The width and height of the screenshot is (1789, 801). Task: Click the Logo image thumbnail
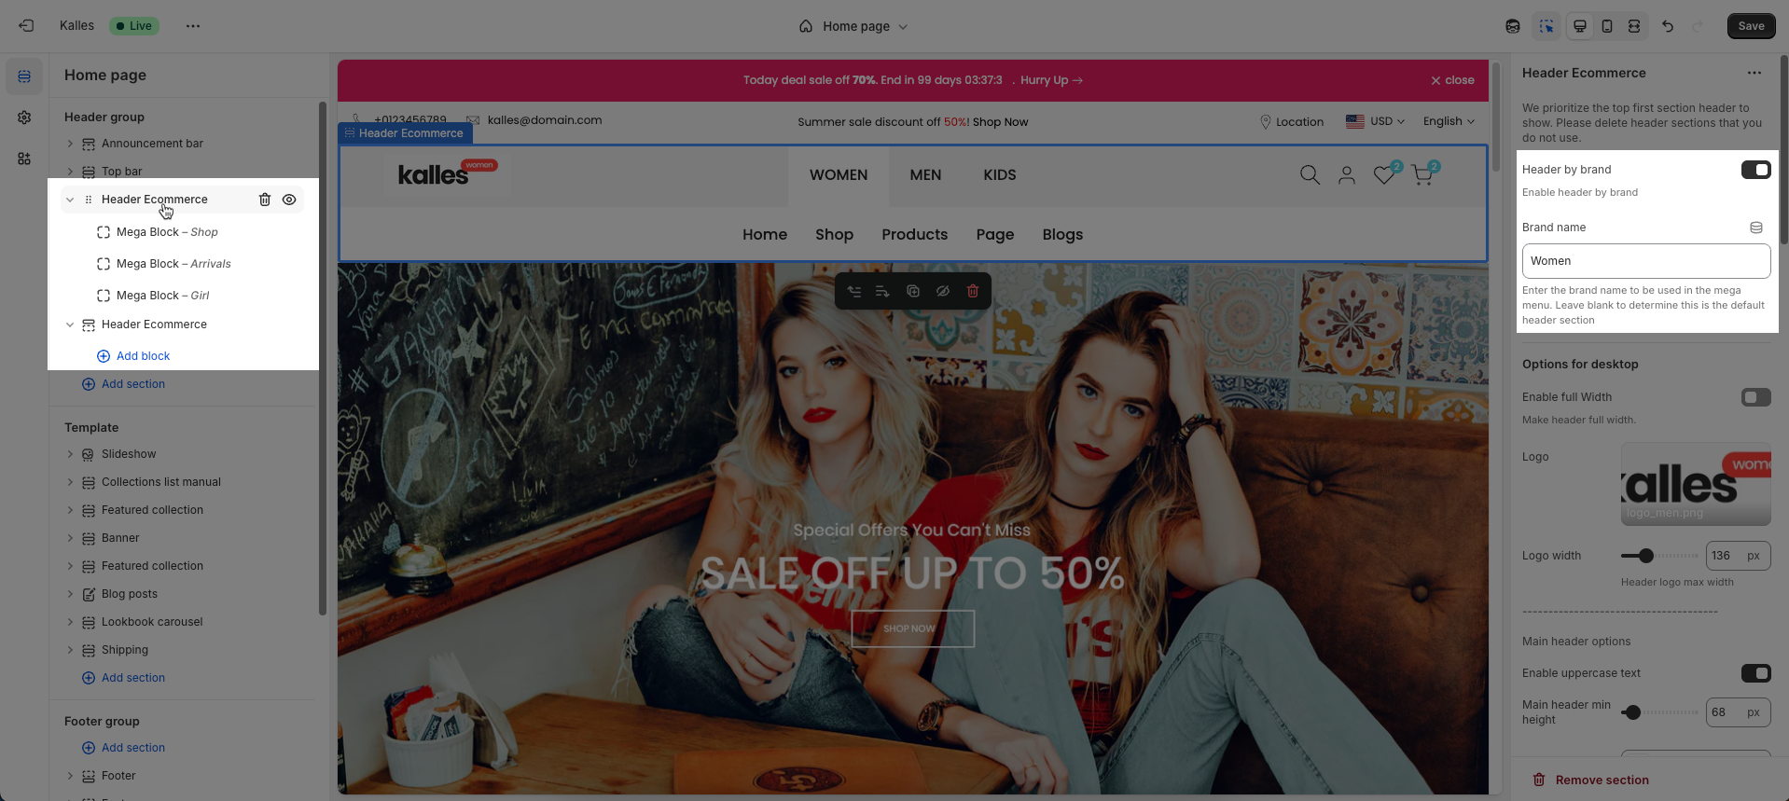point(1696,484)
